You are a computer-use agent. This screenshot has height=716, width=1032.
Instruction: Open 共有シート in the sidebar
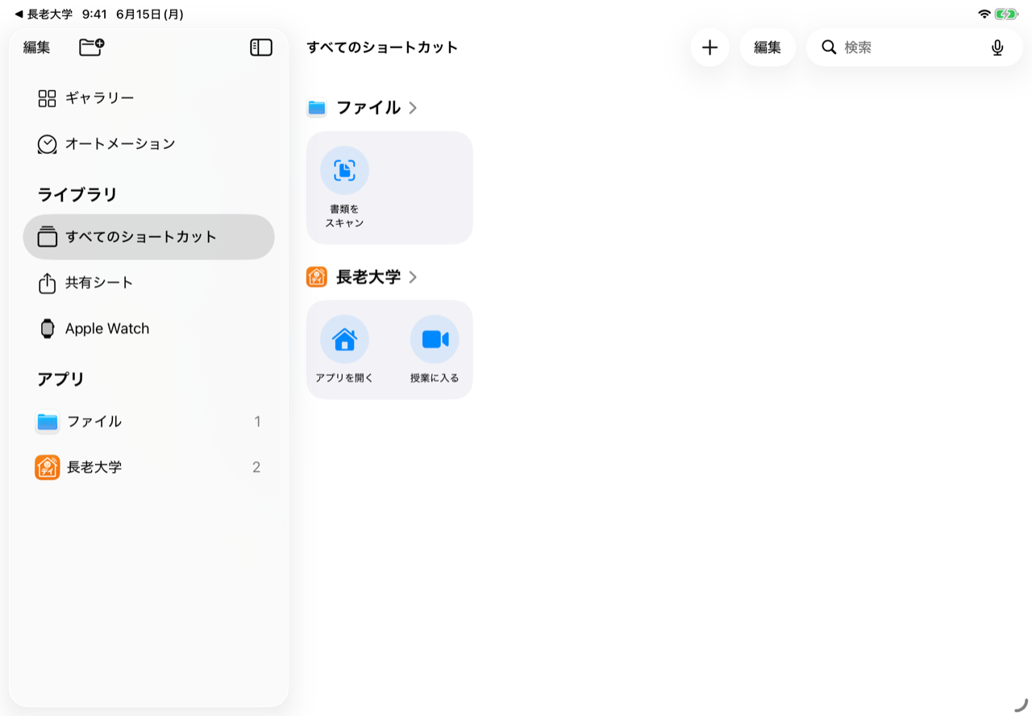[x=149, y=283]
